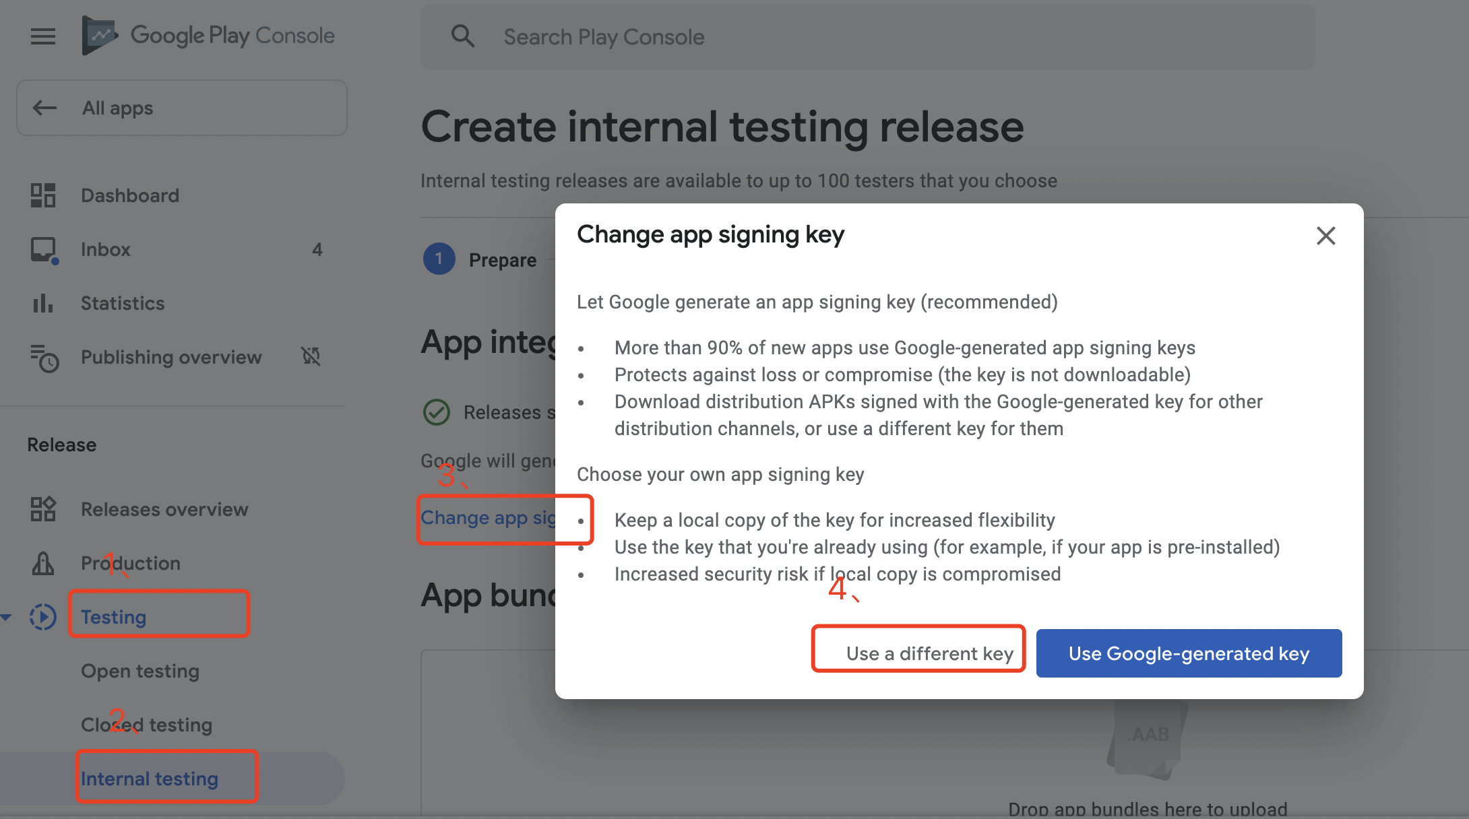Image resolution: width=1469 pixels, height=819 pixels.
Task: Click the Use Google-generated key button
Action: (1188, 653)
